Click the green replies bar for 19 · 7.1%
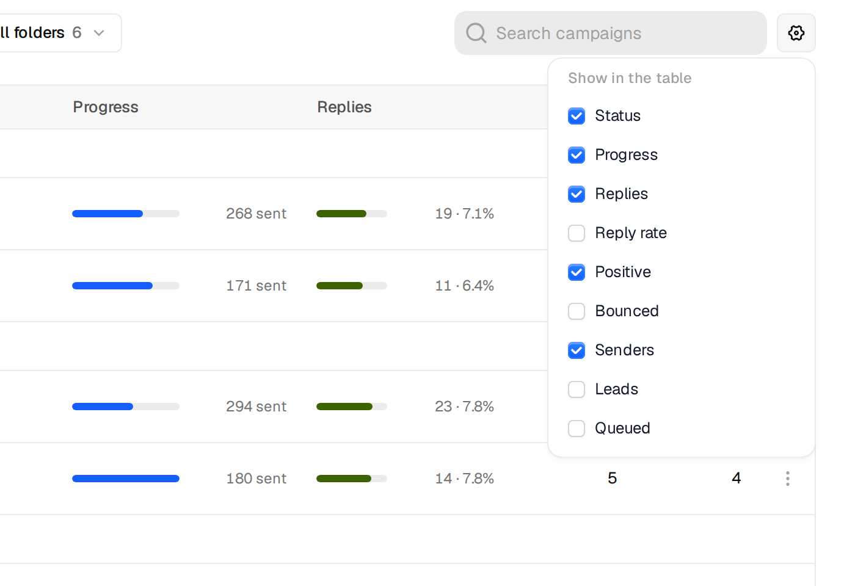The width and height of the screenshot is (855, 586). [352, 214]
